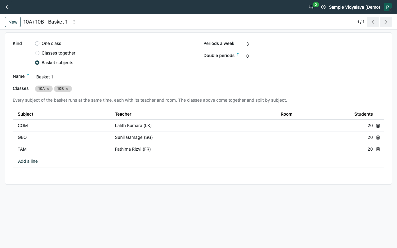Add a line to the subjects table
Image resolution: width=397 pixels, height=248 pixels.
click(x=28, y=161)
